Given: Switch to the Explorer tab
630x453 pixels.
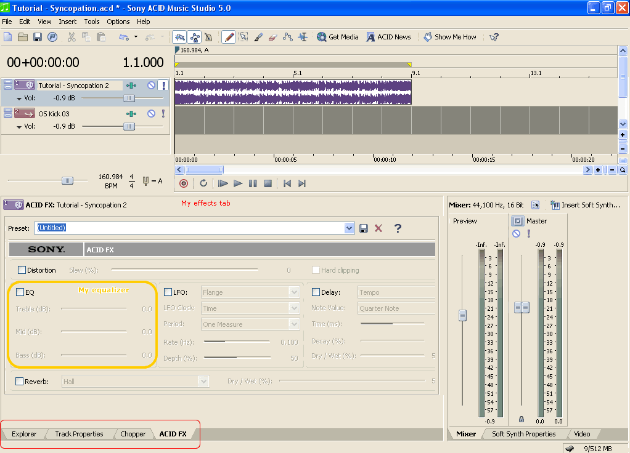Looking at the screenshot, I should coord(24,434).
